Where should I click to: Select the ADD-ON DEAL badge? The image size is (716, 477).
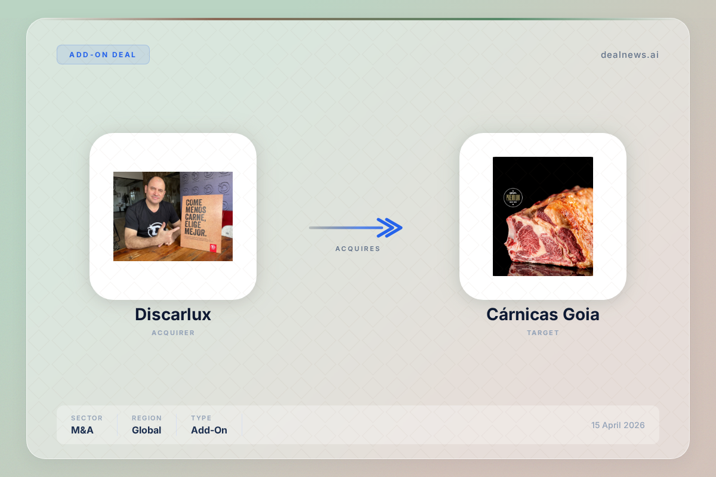point(103,55)
